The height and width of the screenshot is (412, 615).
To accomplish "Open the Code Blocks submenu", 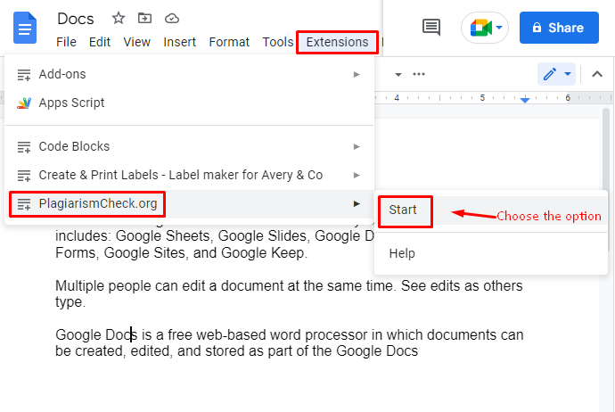I will [x=189, y=146].
